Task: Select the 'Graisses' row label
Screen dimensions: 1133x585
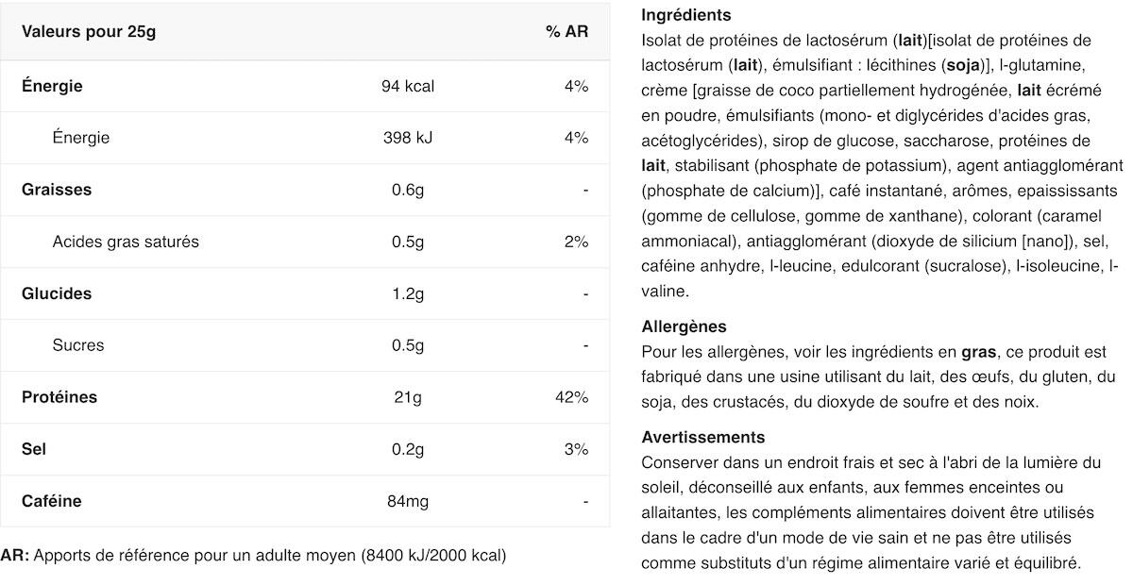Action: click(x=57, y=190)
